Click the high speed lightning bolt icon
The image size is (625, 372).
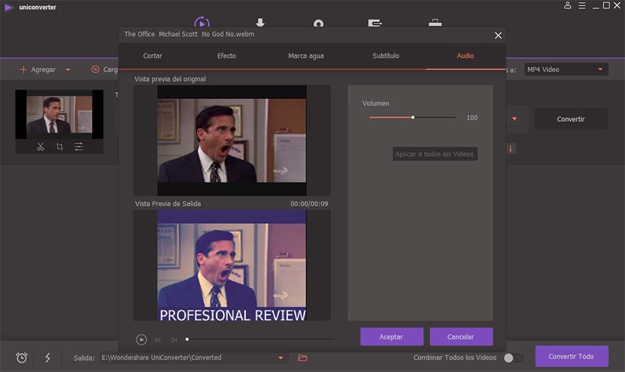tap(47, 357)
